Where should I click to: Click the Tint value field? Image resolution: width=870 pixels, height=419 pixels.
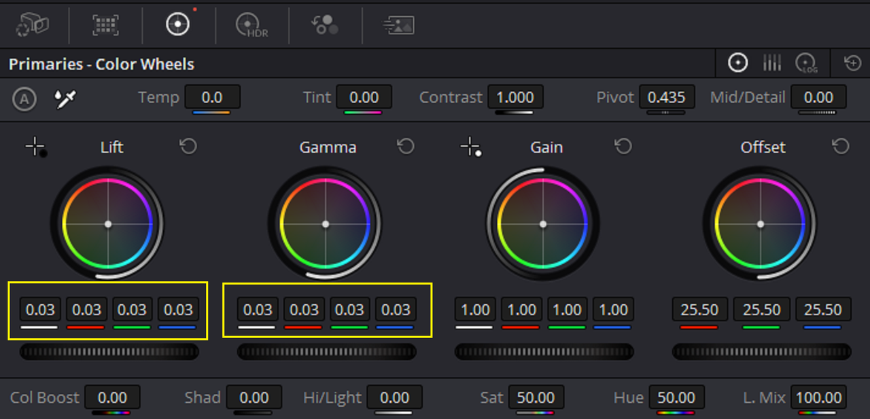[x=364, y=97]
